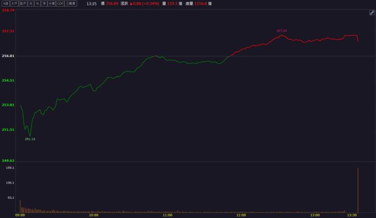Click the 249.62 bottom price axis label
The width and height of the screenshot is (376, 218).
(x=8, y=160)
